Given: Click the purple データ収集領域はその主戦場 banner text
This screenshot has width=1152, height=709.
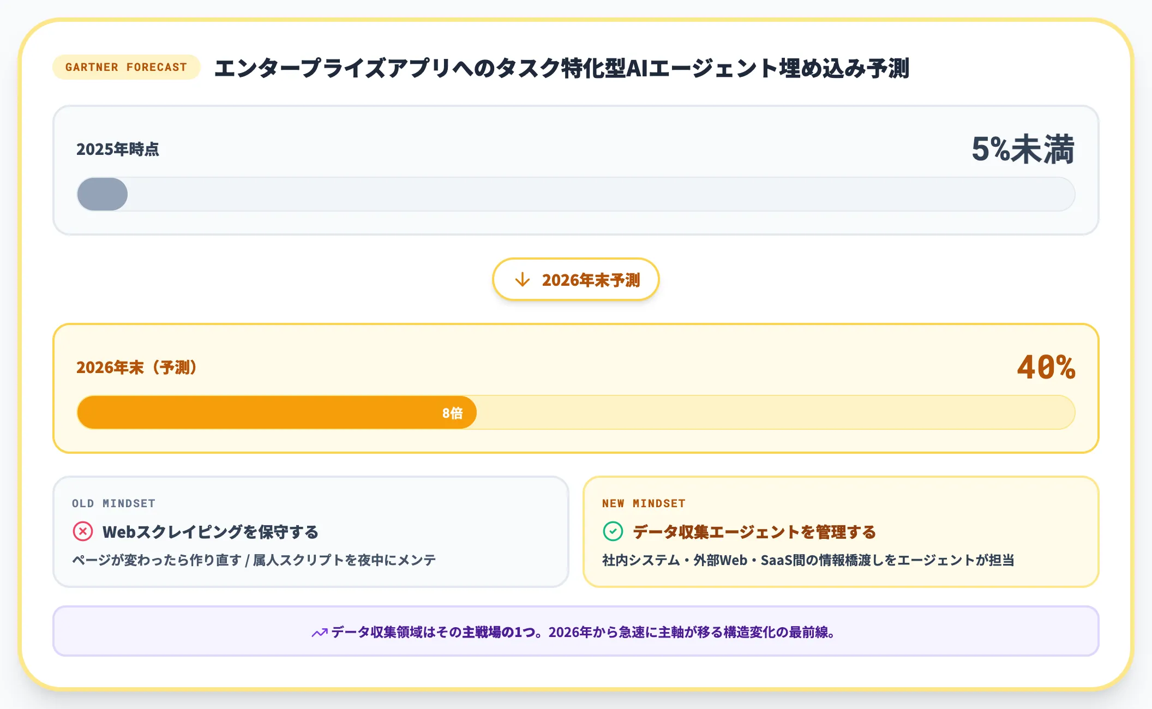Looking at the screenshot, I should point(584,632).
